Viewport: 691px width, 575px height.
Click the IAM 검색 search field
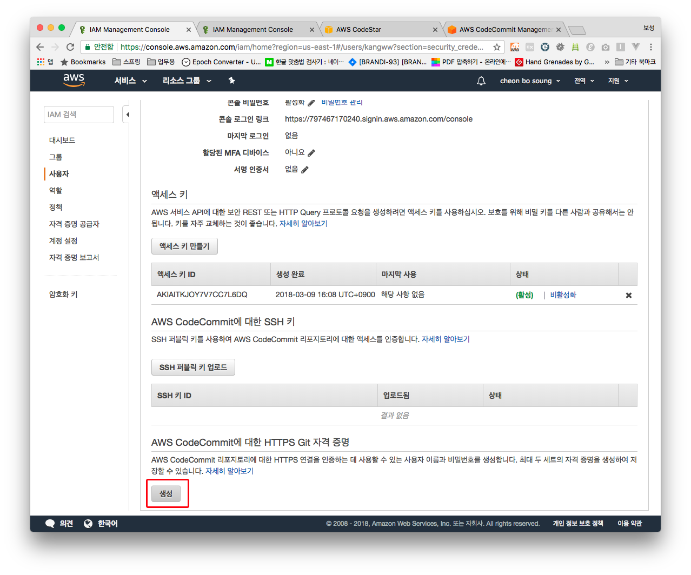(79, 115)
